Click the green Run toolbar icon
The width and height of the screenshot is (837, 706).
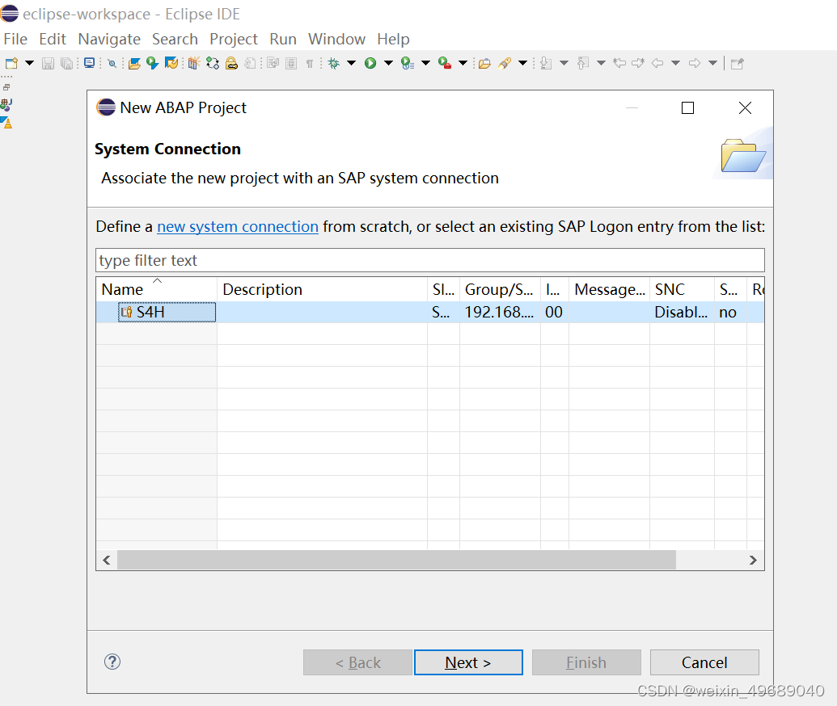tap(370, 63)
